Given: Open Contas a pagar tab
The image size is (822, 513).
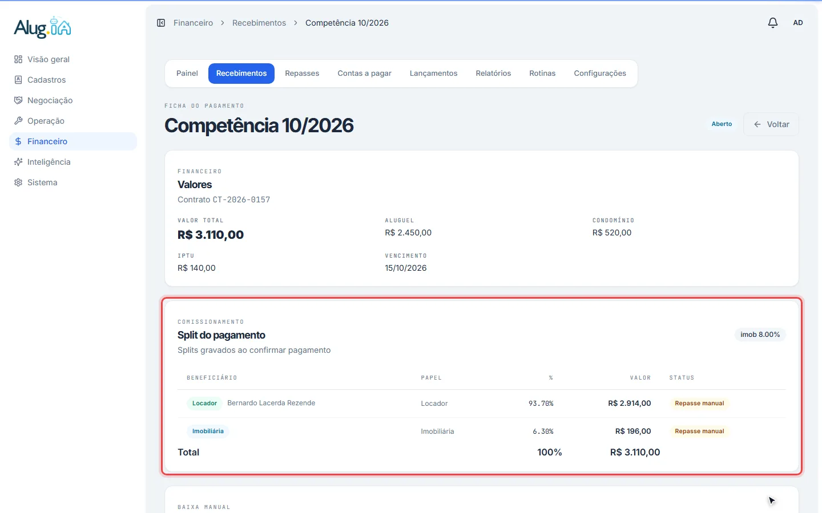Looking at the screenshot, I should pyautogui.click(x=364, y=74).
